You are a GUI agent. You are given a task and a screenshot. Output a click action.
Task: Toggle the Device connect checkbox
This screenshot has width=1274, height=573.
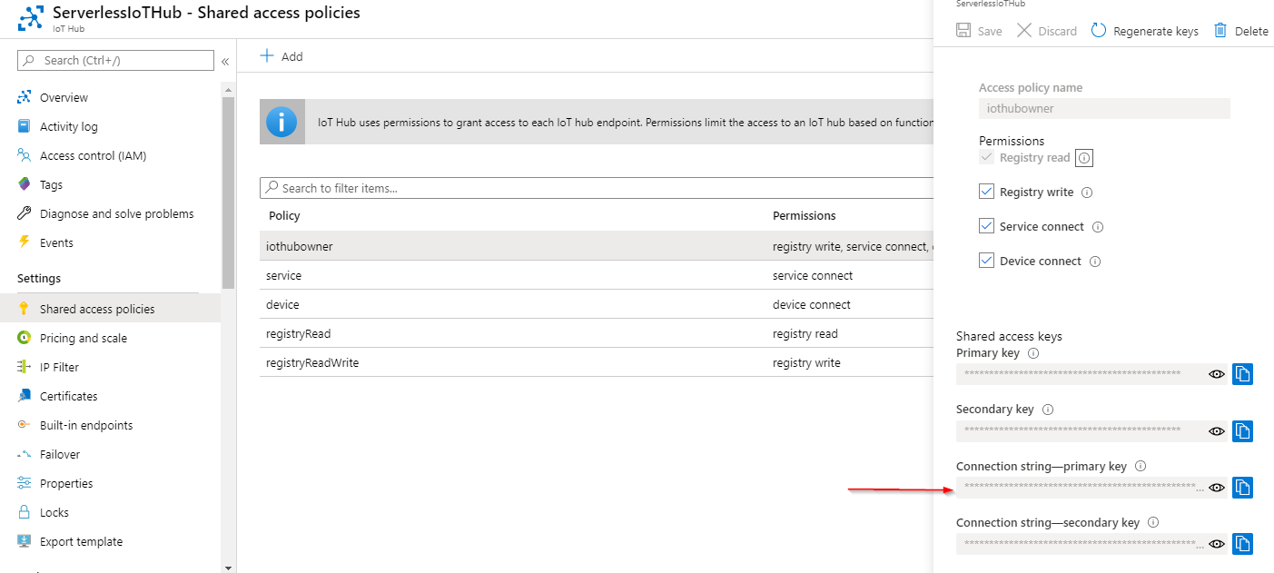pos(986,262)
